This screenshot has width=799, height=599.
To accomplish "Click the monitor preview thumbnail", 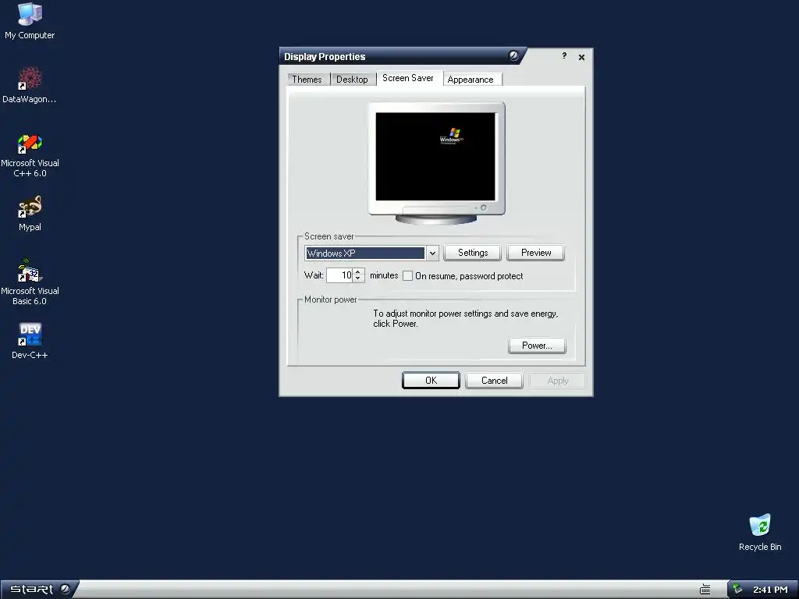I will [x=436, y=163].
